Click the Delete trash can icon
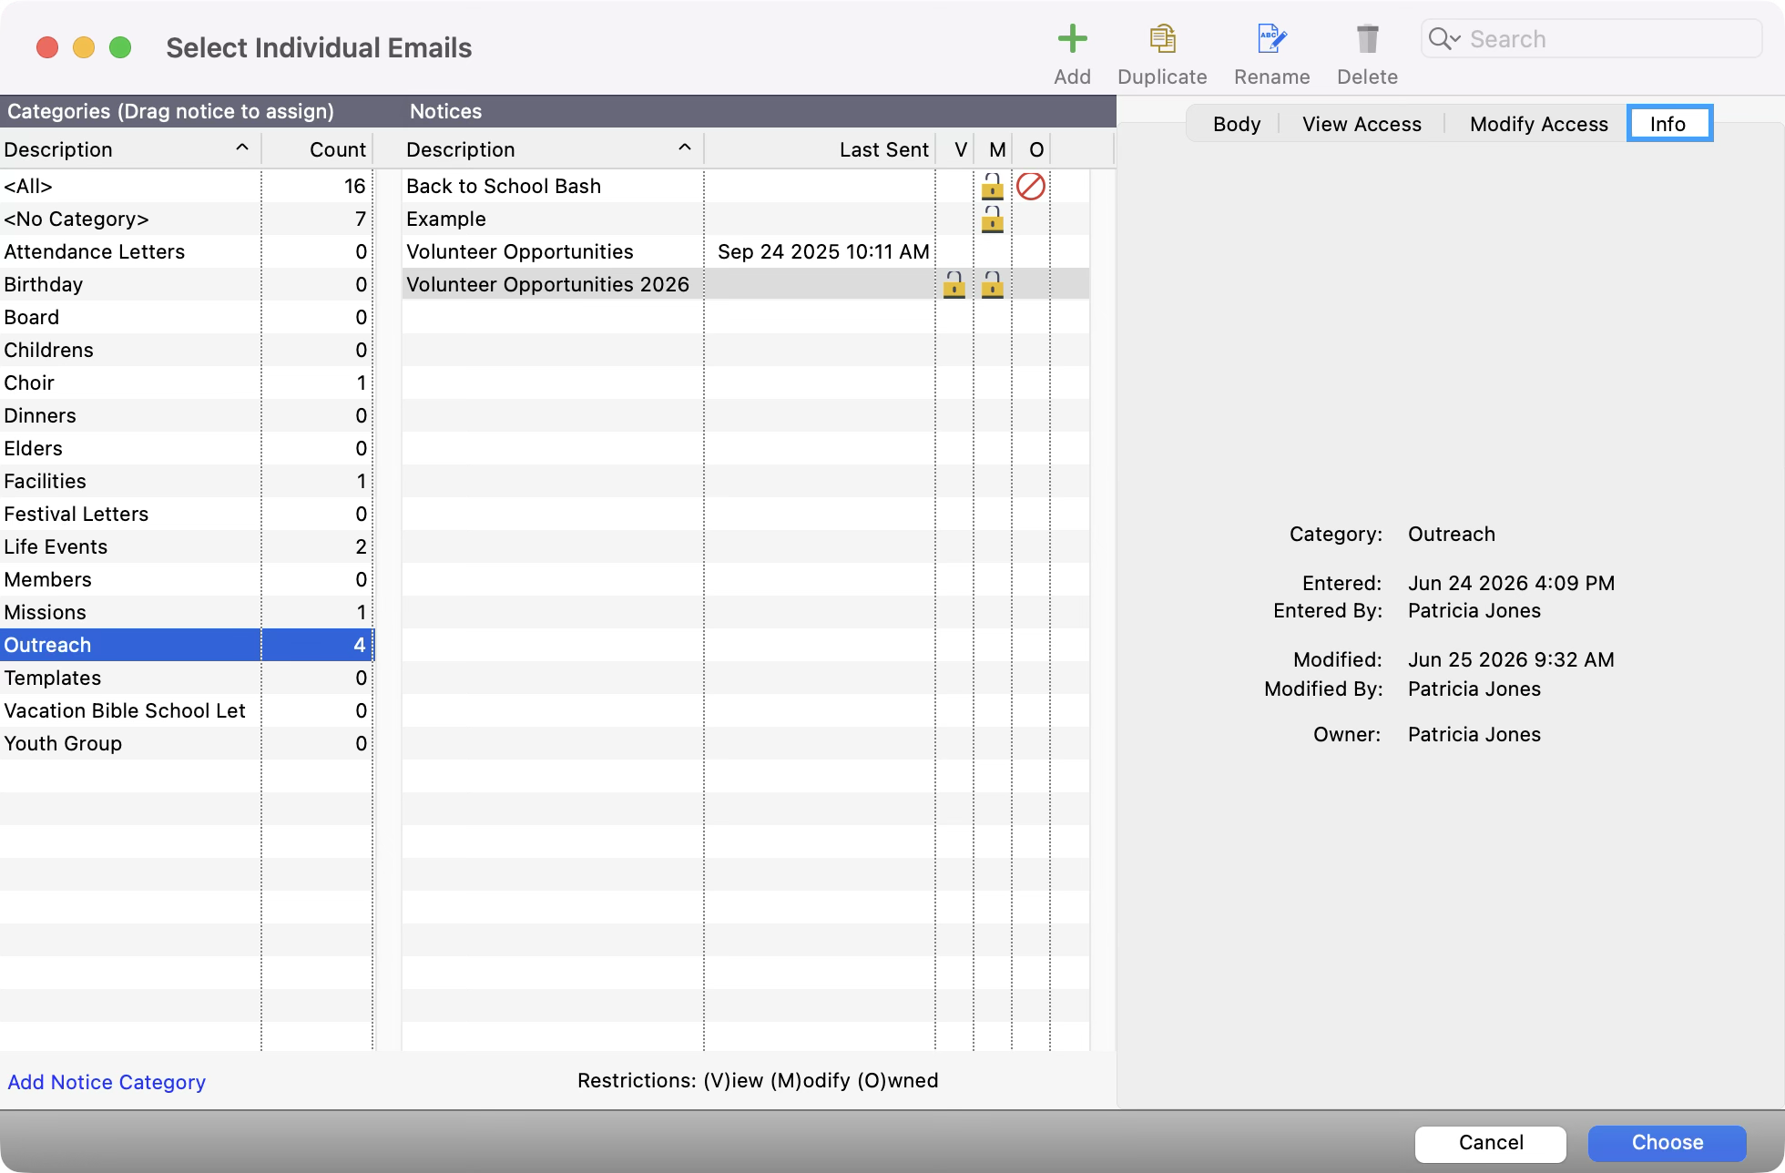 (x=1367, y=39)
